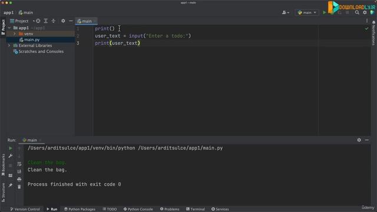Open the Version Control tool window
Viewport: 377px width, 212px height.
(25, 209)
